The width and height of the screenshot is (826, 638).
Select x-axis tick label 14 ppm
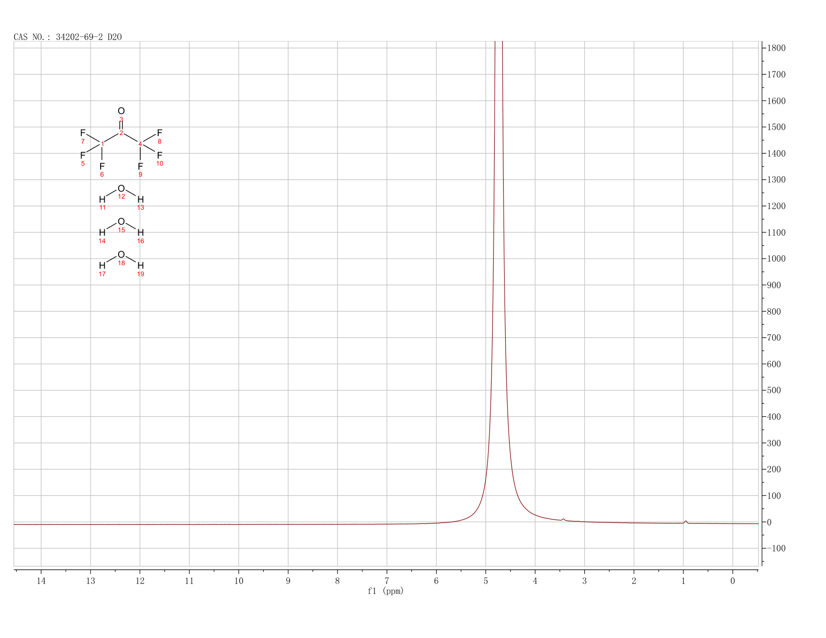41,581
